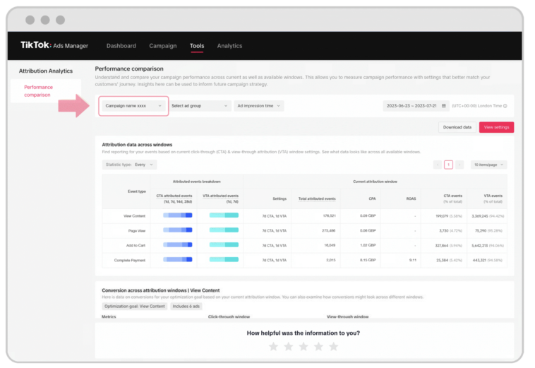
Task: Rate helpfulness with the third star
Action: 303,346
